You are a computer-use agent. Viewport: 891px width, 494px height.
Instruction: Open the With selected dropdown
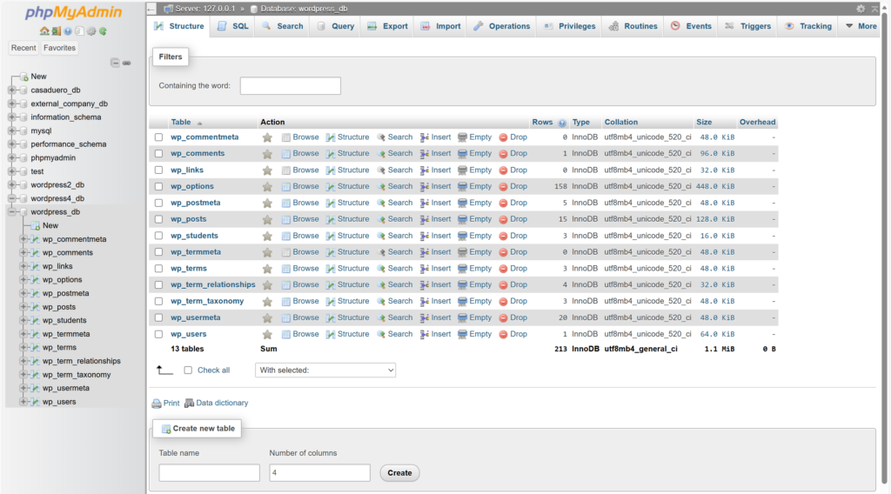pos(325,370)
